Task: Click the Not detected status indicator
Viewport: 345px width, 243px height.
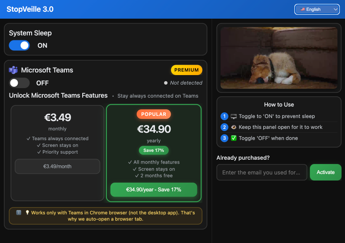Action: [183, 83]
